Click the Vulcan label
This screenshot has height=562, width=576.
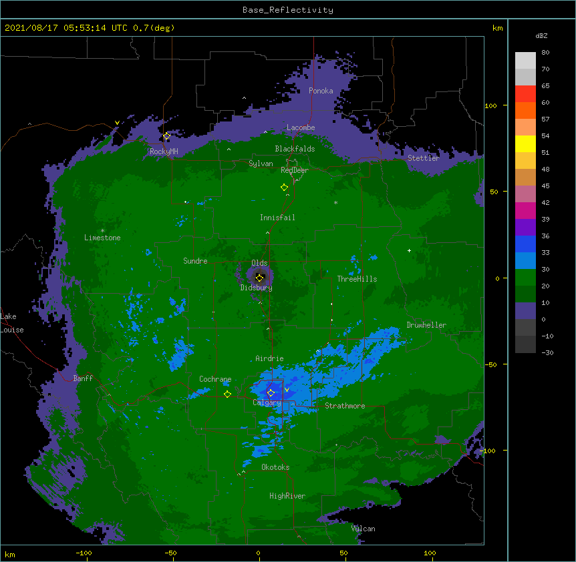pyautogui.click(x=363, y=529)
